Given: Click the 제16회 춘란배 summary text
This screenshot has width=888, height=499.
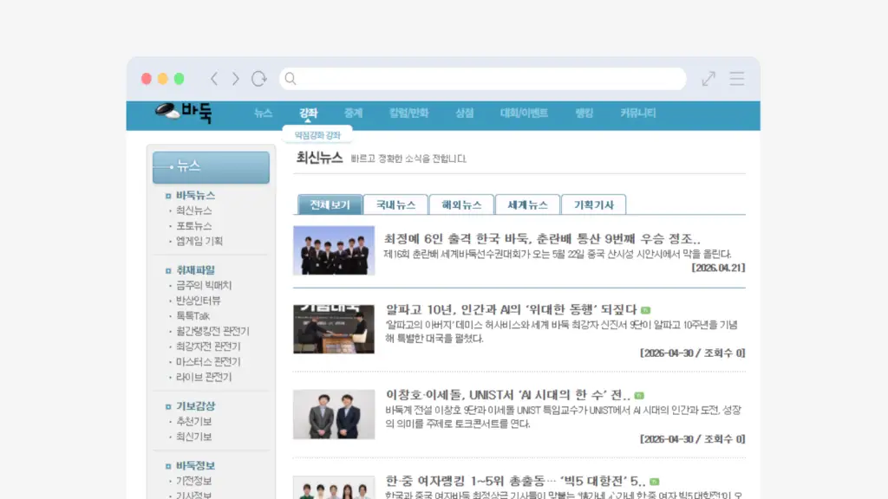Looking at the screenshot, I should 558,255.
